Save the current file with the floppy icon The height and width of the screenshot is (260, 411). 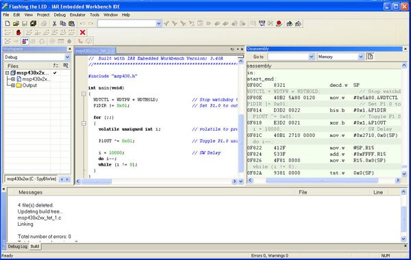[25, 23]
